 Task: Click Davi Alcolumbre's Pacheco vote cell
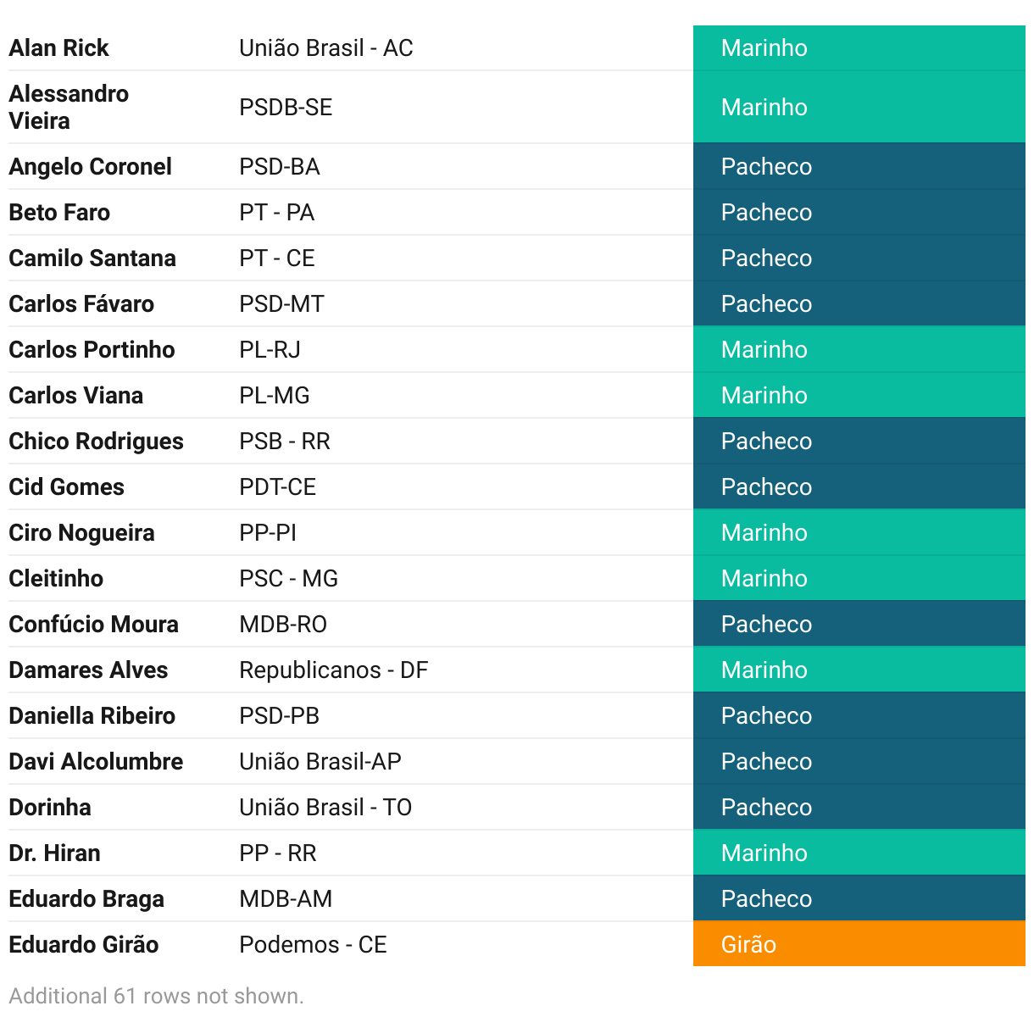(859, 762)
